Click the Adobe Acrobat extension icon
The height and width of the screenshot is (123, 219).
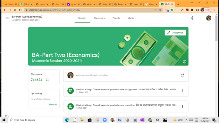[187, 10]
